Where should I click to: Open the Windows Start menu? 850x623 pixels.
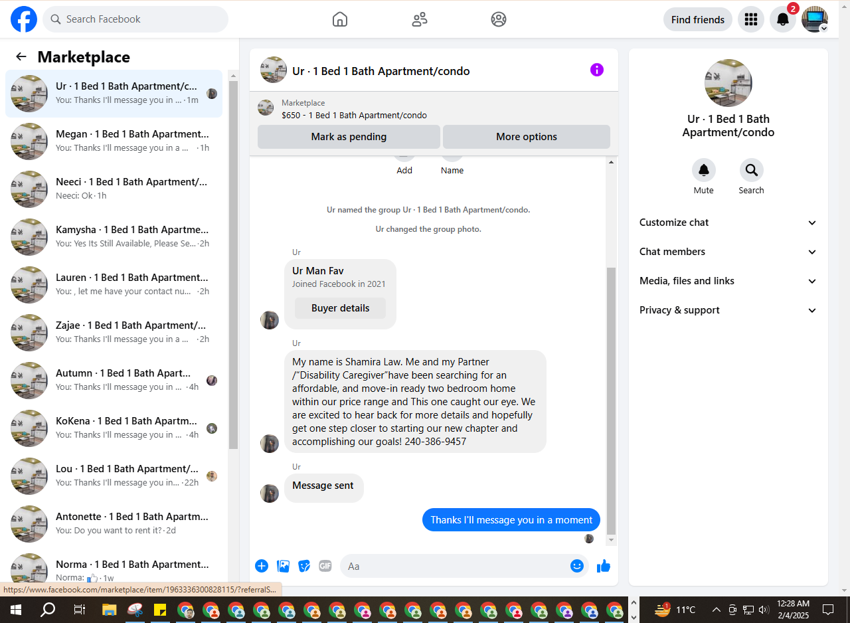click(x=16, y=609)
